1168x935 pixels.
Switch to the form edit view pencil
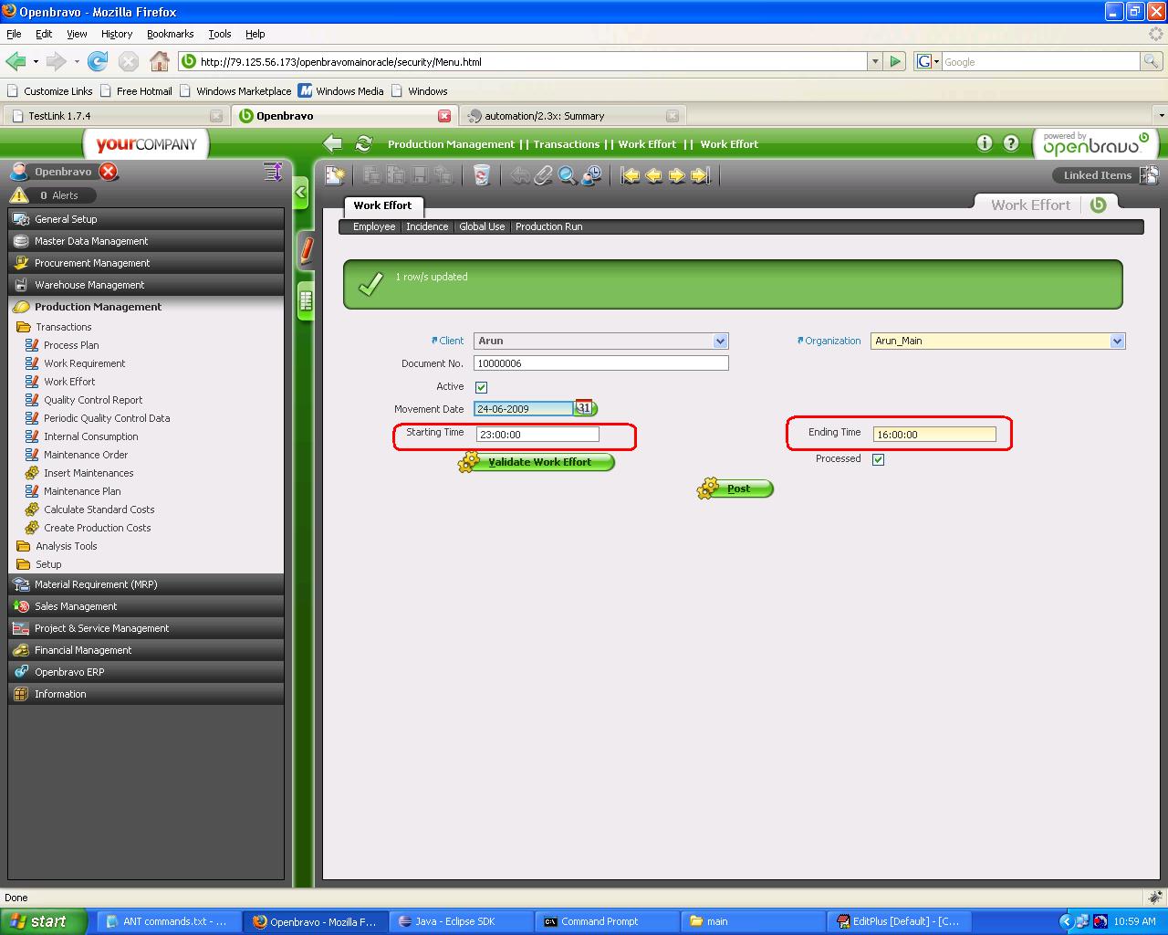click(307, 250)
